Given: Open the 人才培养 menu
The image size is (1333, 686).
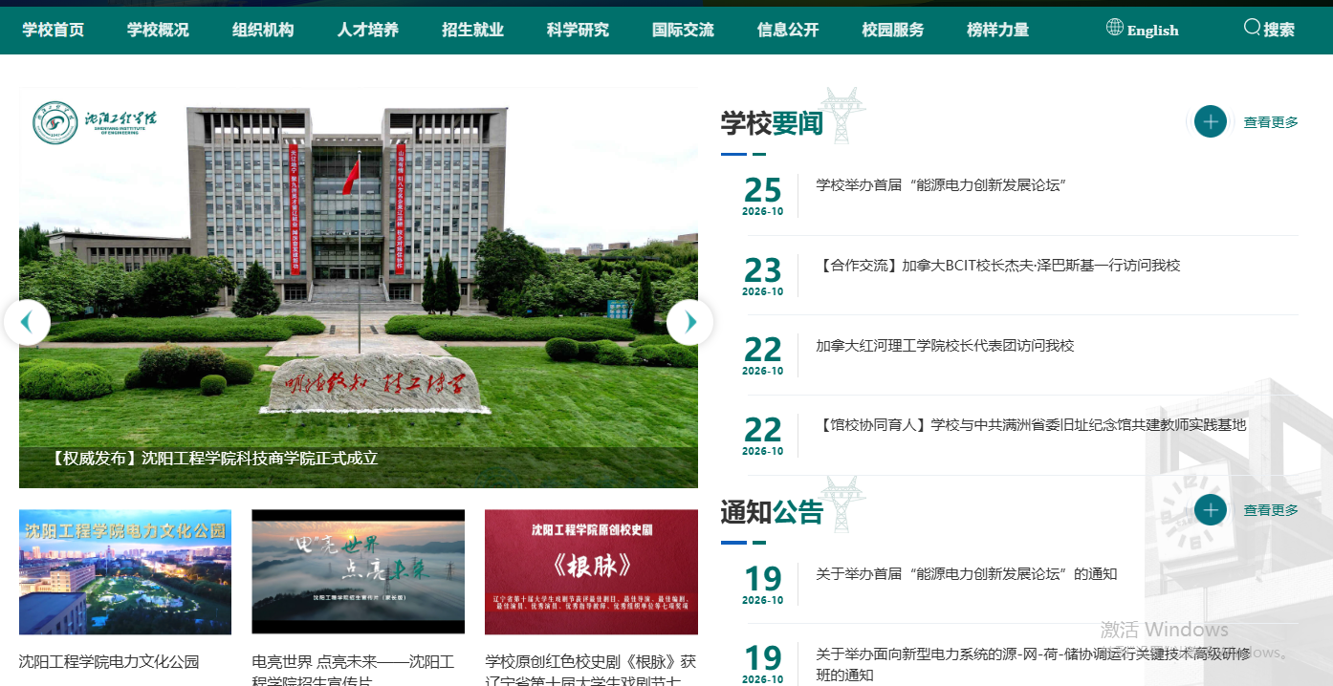Looking at the screenshot, I should (x=368, y=30).
